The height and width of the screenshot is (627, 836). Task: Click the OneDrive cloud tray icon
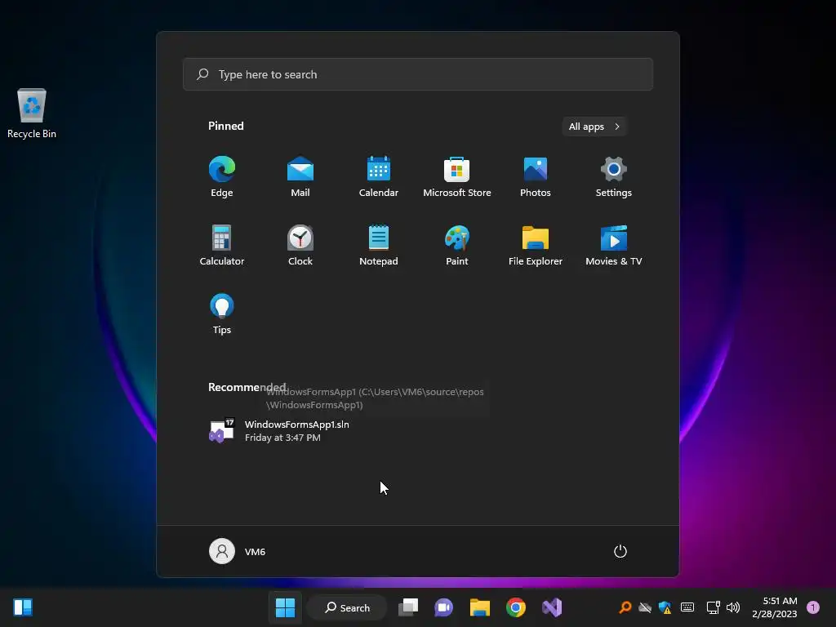coord(645,607)
